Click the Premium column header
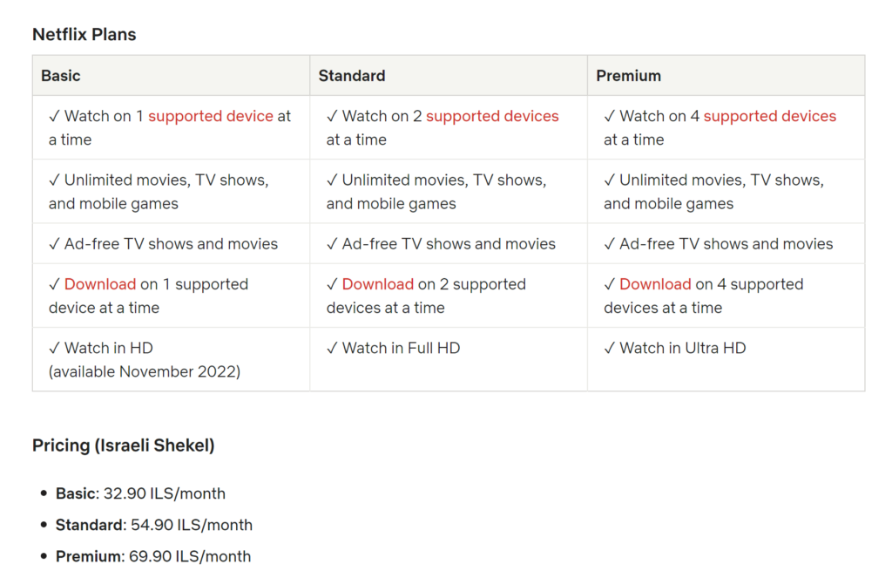 pyautogui.click(x=628, y=76)
